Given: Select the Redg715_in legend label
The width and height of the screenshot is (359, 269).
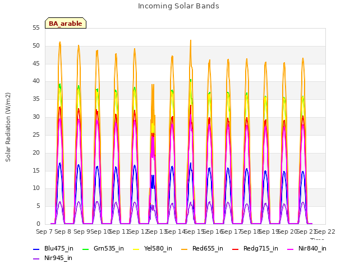Looking at the screenshot, I should click(261, 249).
